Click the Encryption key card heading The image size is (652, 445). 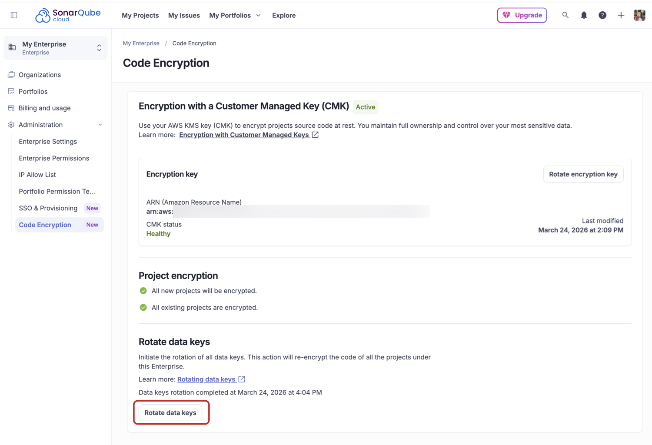[x=172, y=174]
